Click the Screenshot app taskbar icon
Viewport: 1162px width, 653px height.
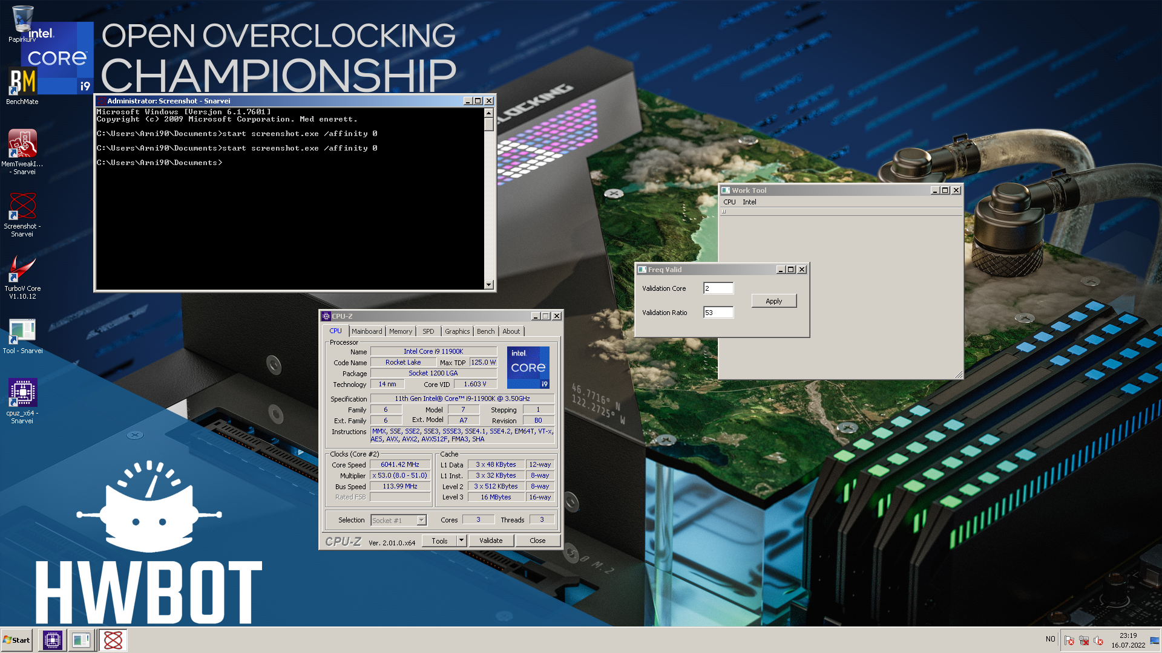tap(113, 640)
